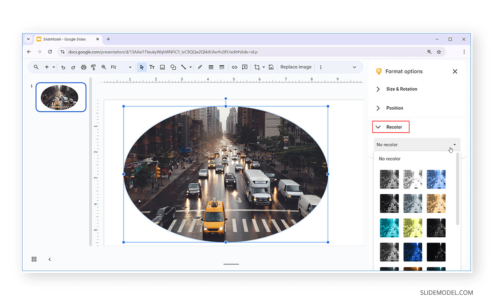Apply the grayscale recolor in first row
The image size is (493, 305).
coord(389,179)
